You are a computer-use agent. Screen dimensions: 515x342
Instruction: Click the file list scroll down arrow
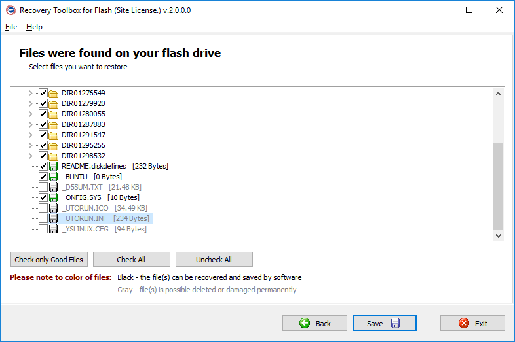point(498,236)
